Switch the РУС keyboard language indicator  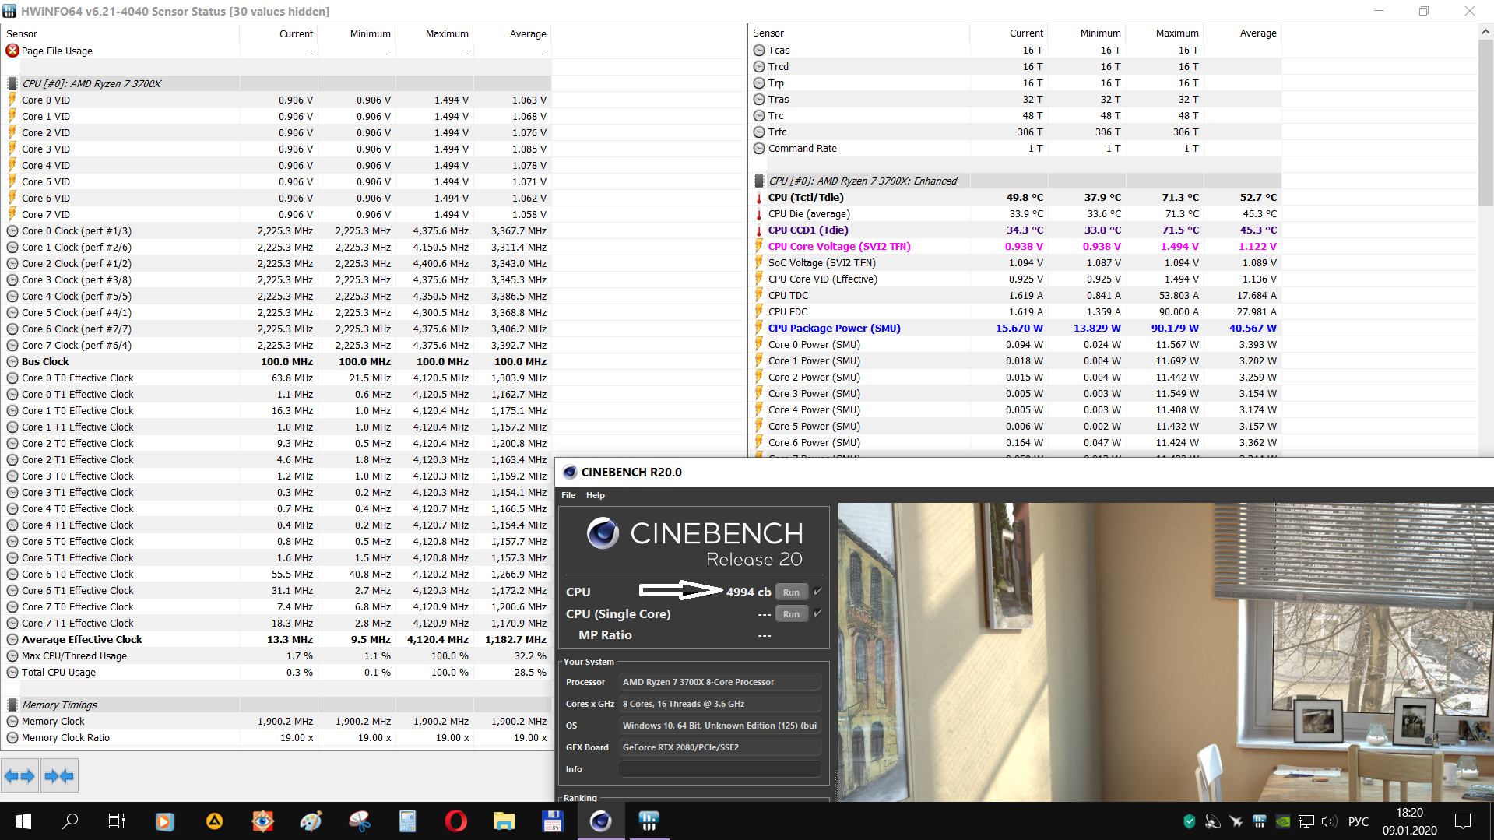[x=1359, y=821]
